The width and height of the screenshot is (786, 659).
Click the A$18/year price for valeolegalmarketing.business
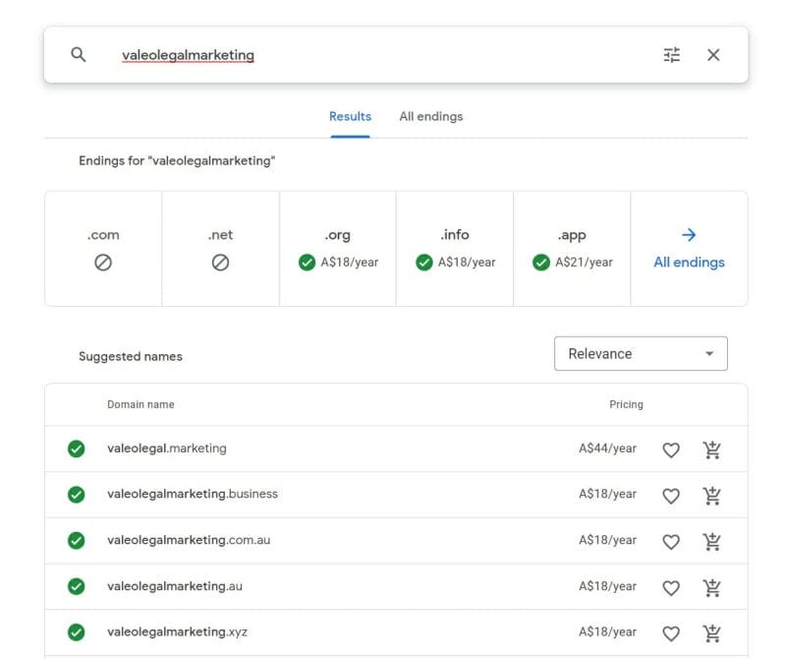tap(607, 494)
